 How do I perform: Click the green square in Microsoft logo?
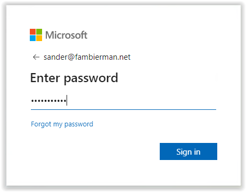click(39, 31)
